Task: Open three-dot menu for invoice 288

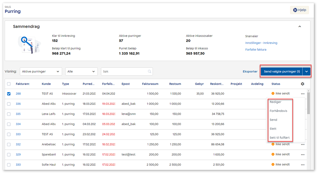Action: click(302, 94)
